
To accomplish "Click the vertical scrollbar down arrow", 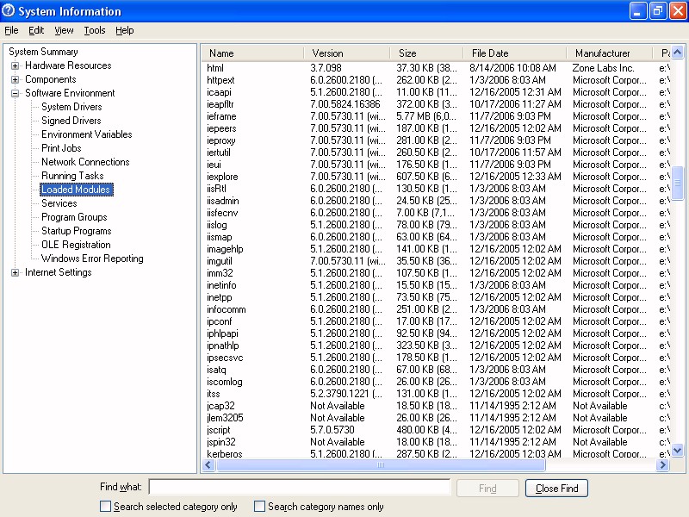I will click(677, 450).
